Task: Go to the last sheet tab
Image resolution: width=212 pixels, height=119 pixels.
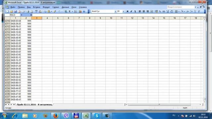Action: [14, 104]
